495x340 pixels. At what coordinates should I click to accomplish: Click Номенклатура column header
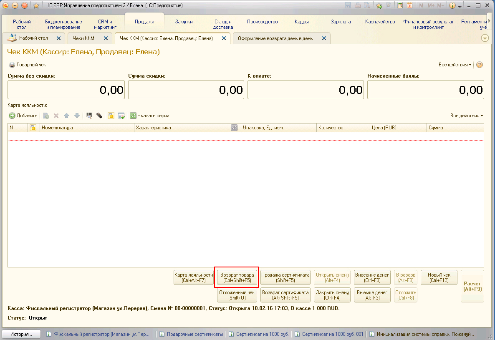pyautogui.click(x=87, y=128)
